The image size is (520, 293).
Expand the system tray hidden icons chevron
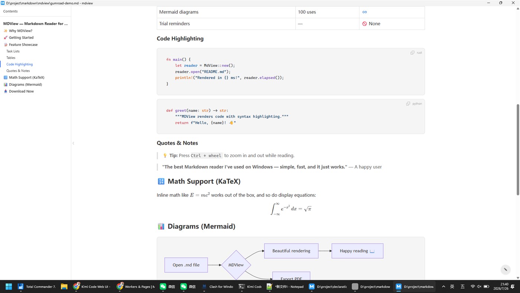tap(443, 286)
